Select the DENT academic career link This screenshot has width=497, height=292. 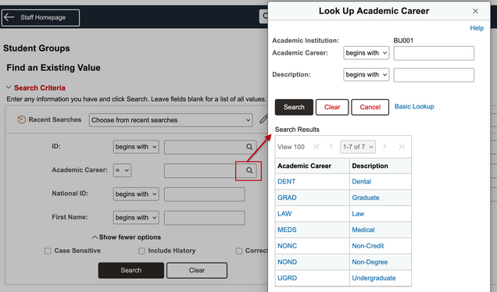point(287,181)
